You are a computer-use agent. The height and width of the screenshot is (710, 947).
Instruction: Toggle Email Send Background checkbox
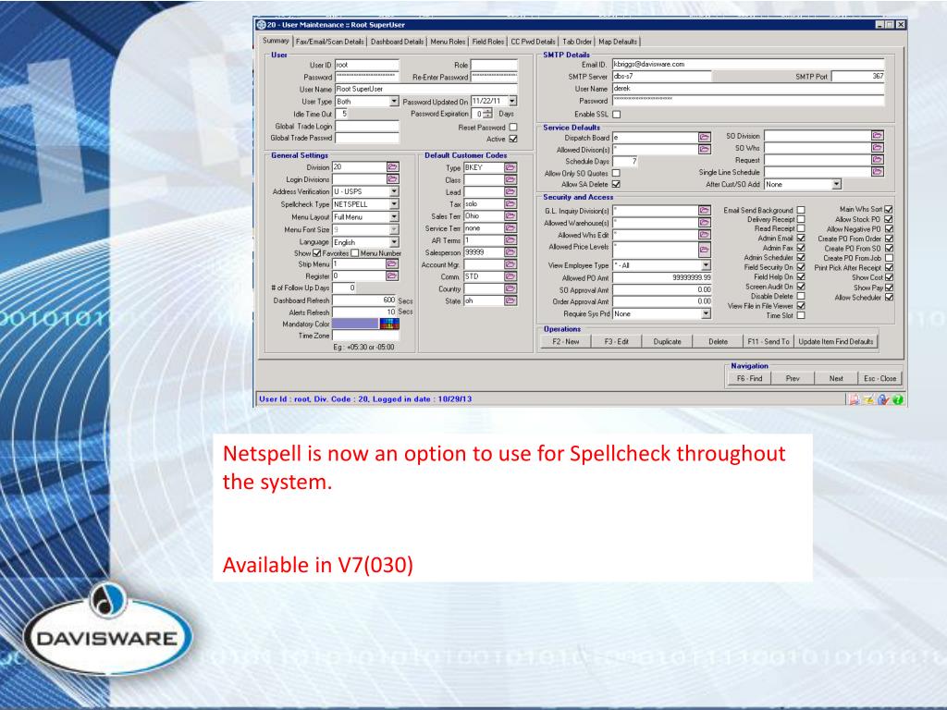coord(801,210)
